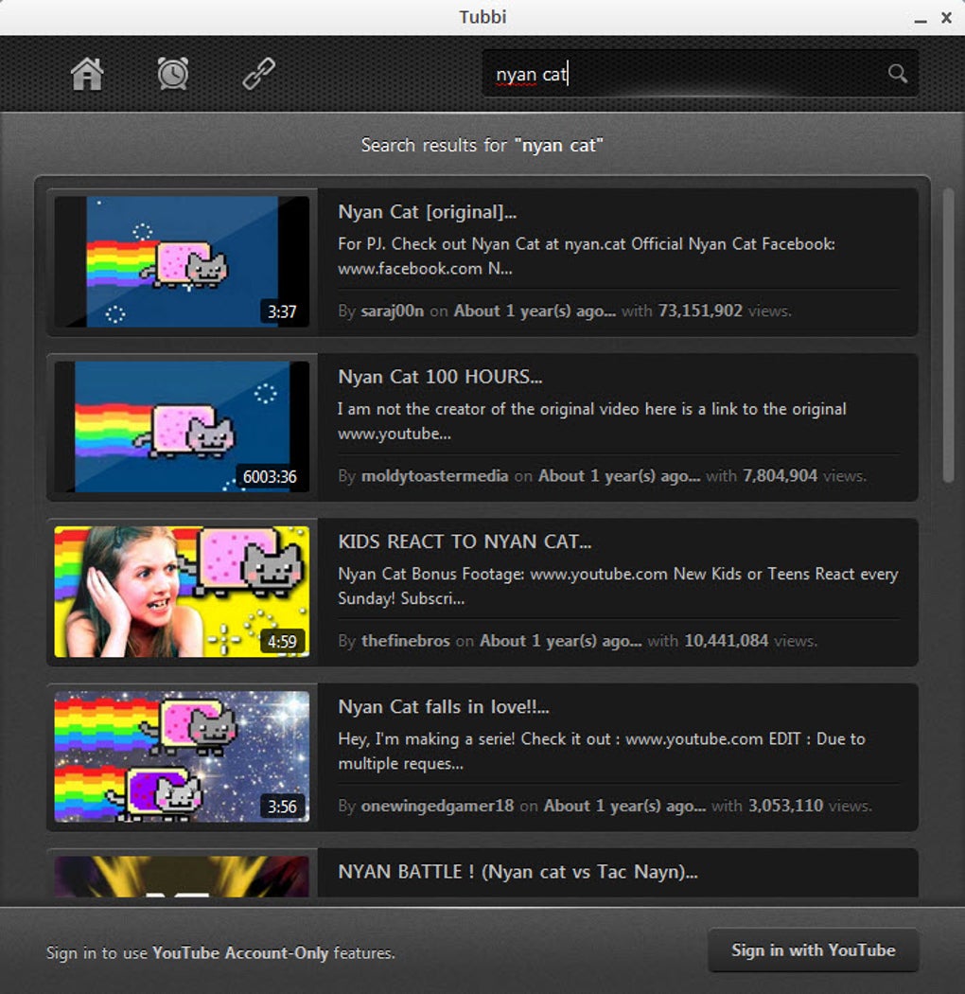
Task: Click uploader name moldytoastermedia
Action: 434,475
